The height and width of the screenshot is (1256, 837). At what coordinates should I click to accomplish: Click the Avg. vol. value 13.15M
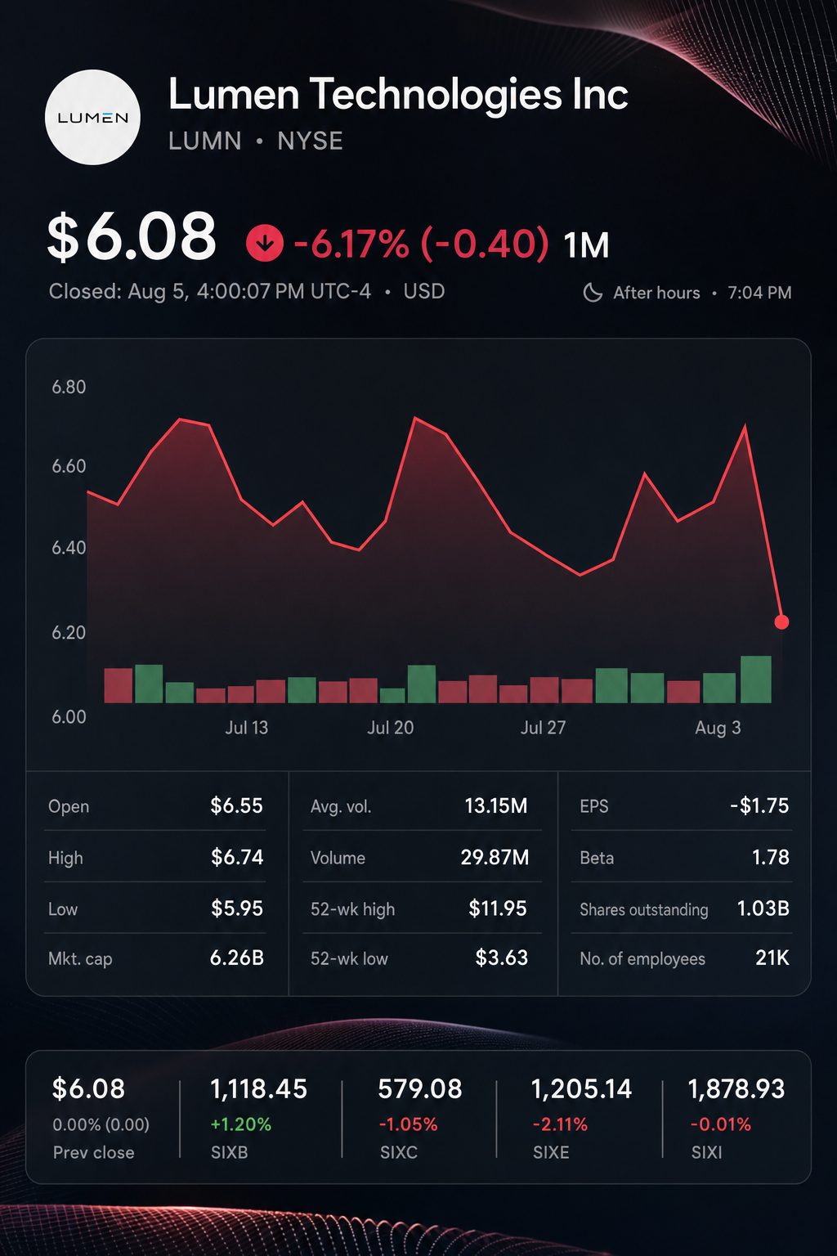[496, 805]
